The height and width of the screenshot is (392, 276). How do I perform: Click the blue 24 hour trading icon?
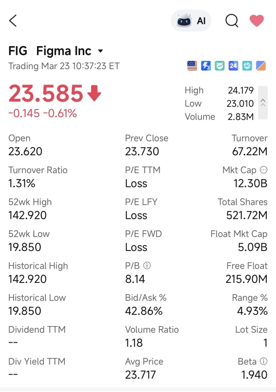tap(233, 66)
